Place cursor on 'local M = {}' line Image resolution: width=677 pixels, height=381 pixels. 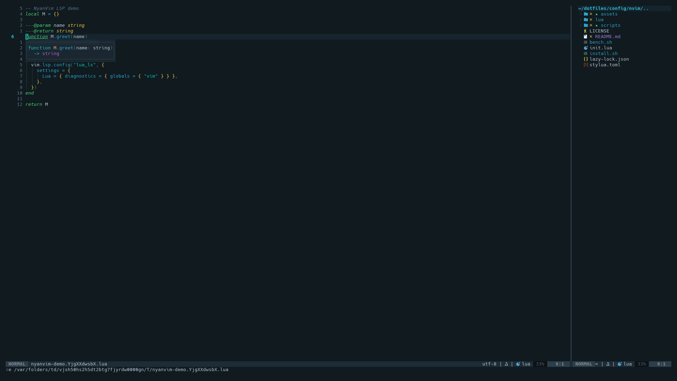(42, 14)
